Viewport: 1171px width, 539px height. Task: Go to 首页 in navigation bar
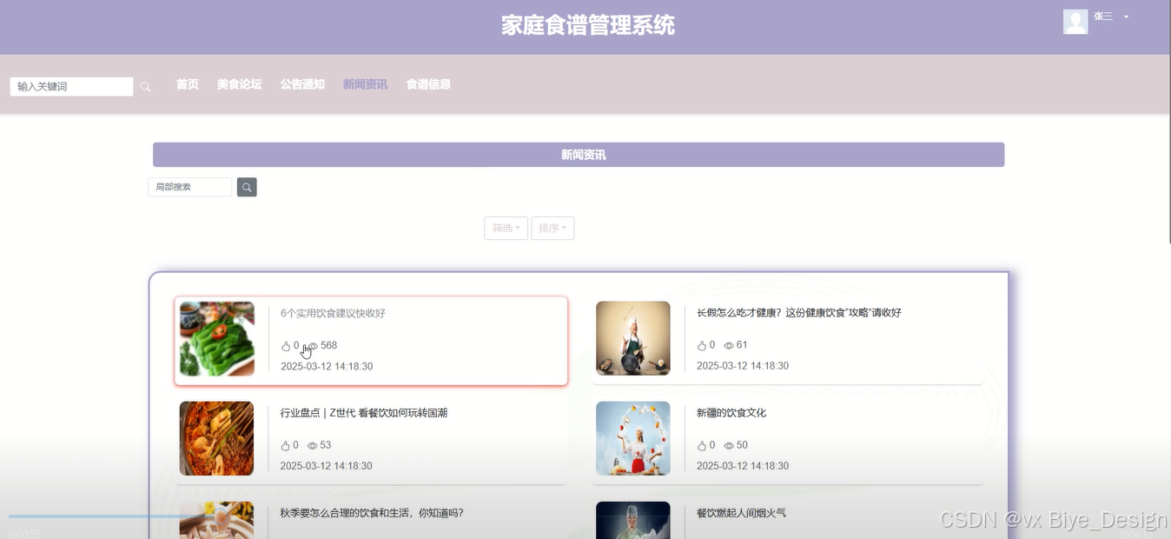pyautogui.click(x=188, y=84)
